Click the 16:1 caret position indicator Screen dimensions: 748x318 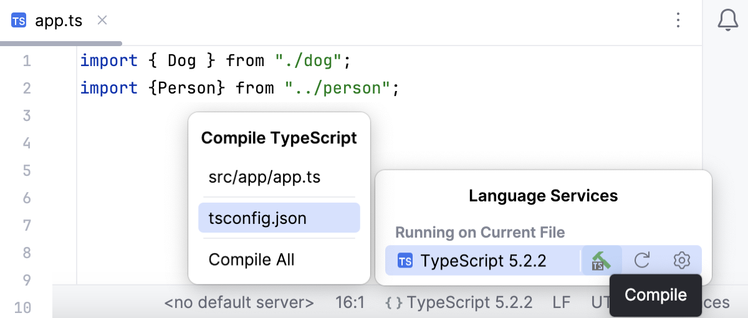[349, 303]
